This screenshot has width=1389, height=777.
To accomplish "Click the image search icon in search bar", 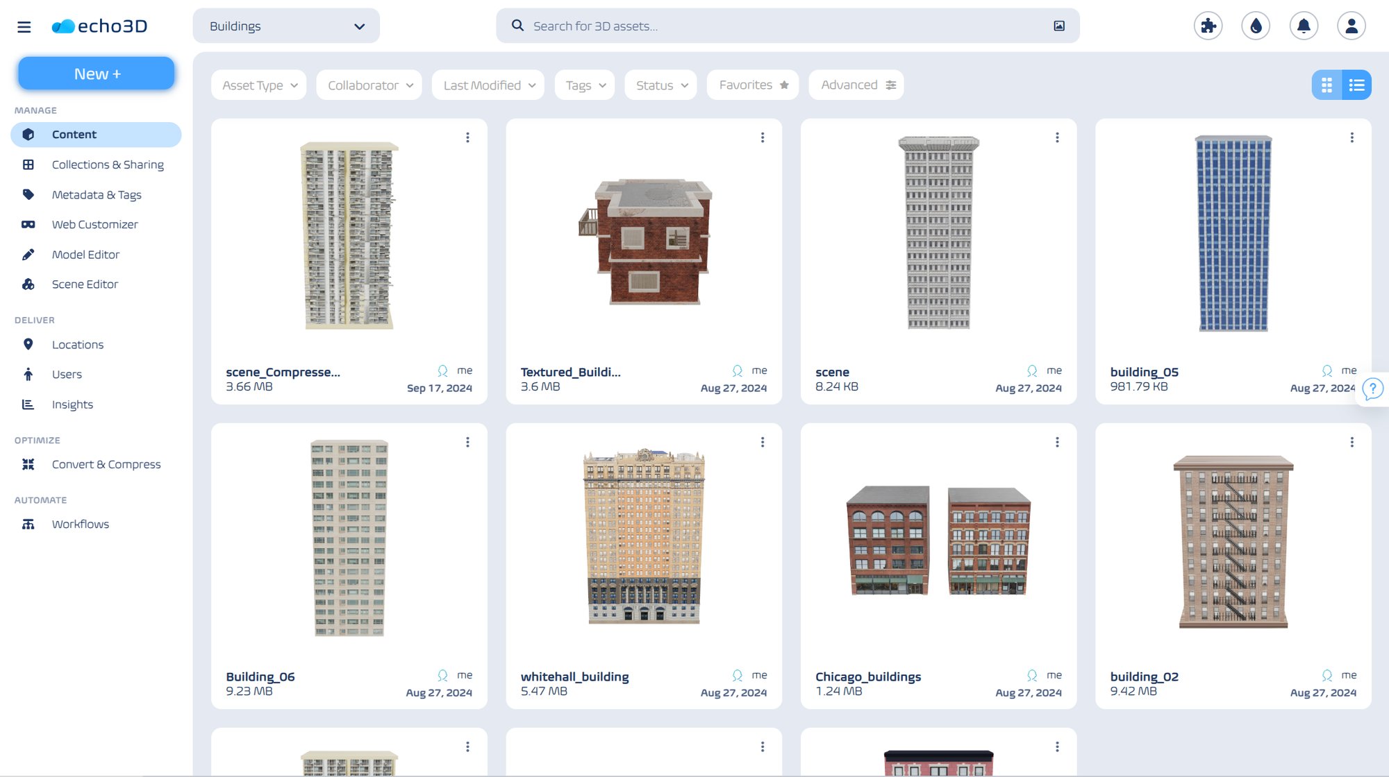I will coord(1058,25).
